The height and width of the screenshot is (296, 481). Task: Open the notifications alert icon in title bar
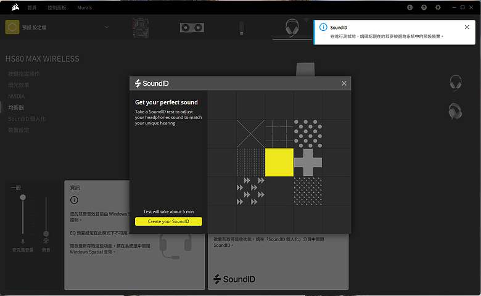(x=410, y=7)
